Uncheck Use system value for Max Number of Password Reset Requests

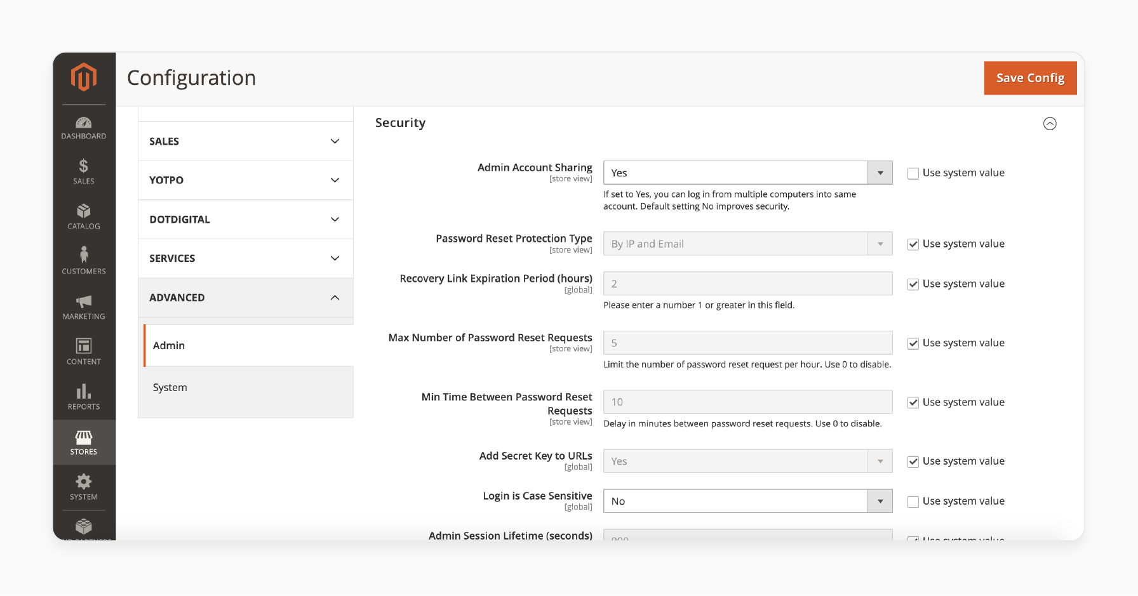pos(913,343)
